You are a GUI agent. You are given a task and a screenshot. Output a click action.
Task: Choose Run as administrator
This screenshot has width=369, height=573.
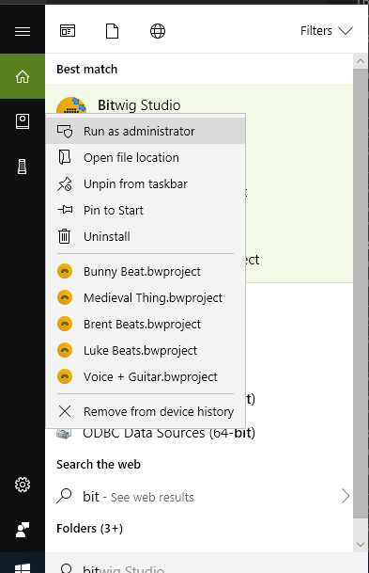pos(146,131)
